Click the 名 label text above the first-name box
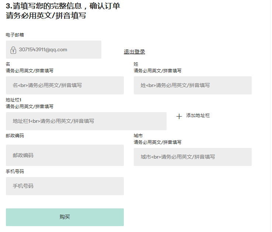 (8, 64)
